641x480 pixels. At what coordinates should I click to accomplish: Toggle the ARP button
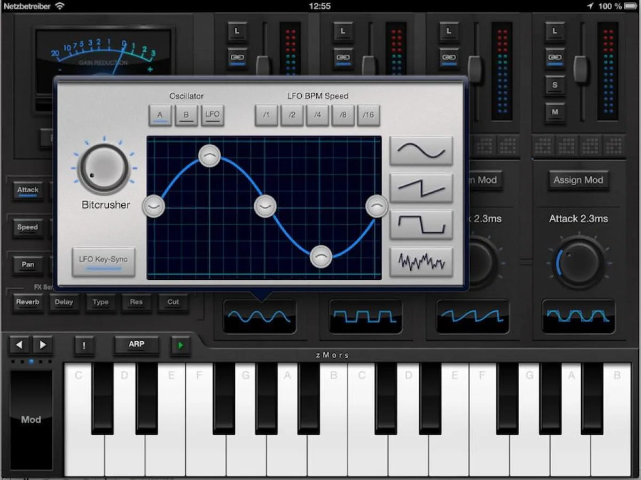136,345
